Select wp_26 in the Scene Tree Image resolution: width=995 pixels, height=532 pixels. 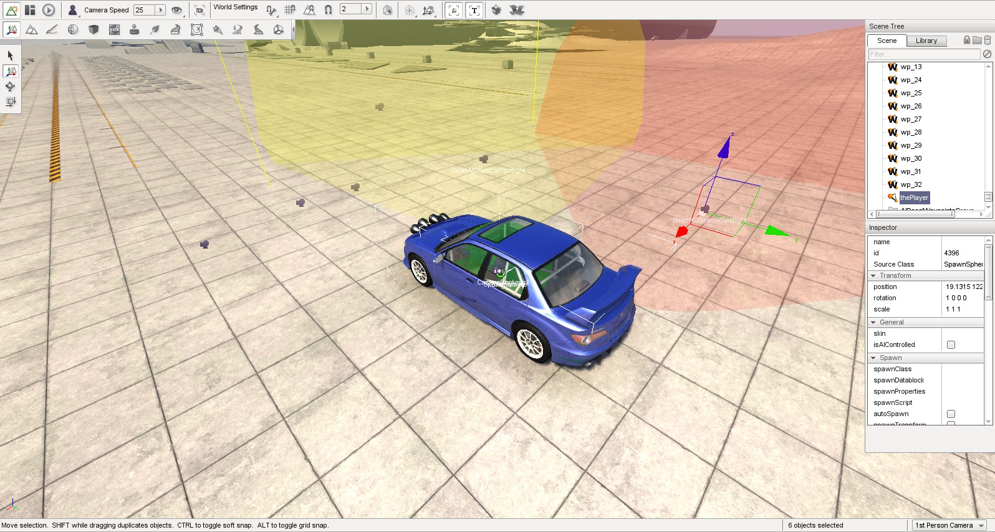(x=911, y=106)
